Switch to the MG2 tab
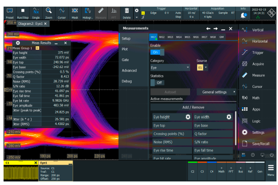The height and width of the screenshot is (185, 278). 162,37
